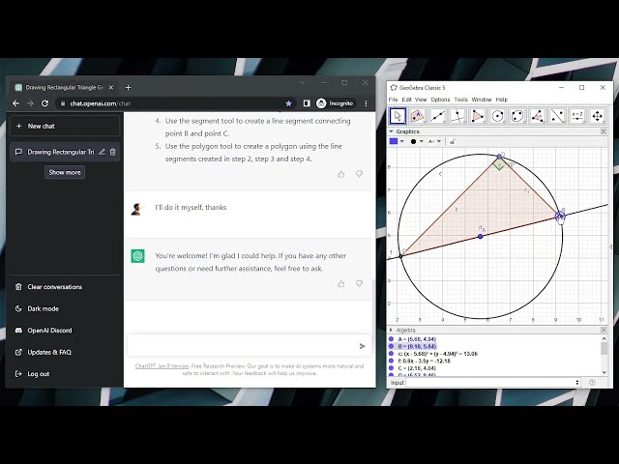Image resolution: width=619 pixels, height=464 pixels.
Task: Open the browser side panel icon
Action: coord(307,103)
